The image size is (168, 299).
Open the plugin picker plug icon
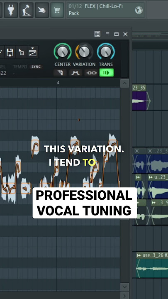click(11, 10)
